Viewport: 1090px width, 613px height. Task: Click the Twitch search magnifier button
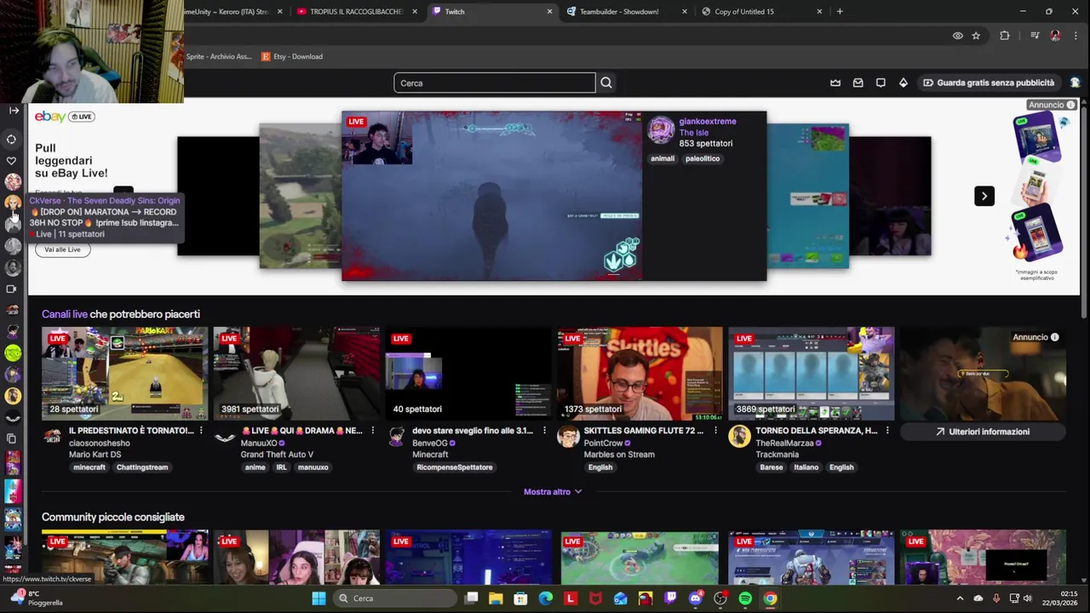click(606, 83)
